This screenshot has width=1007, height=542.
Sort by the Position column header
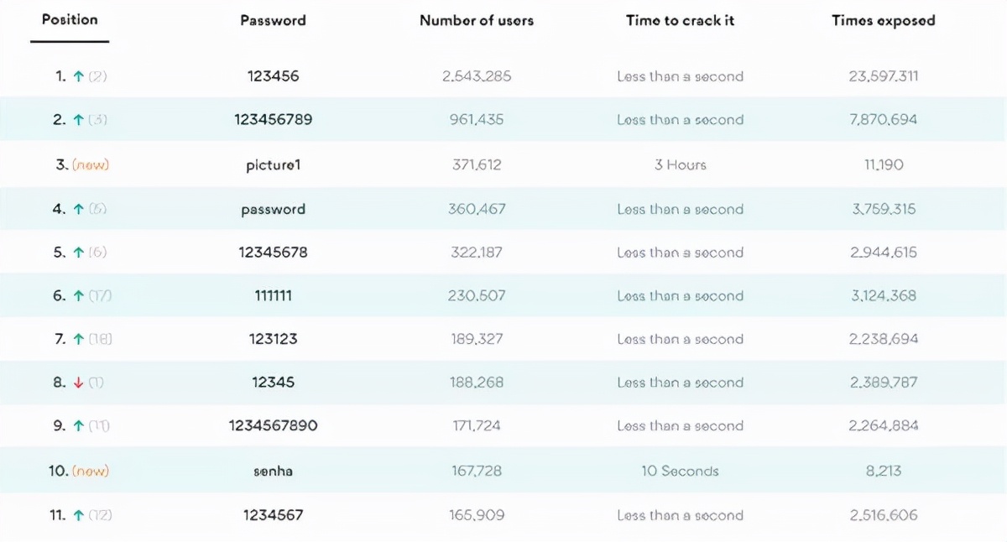point(70,19)
